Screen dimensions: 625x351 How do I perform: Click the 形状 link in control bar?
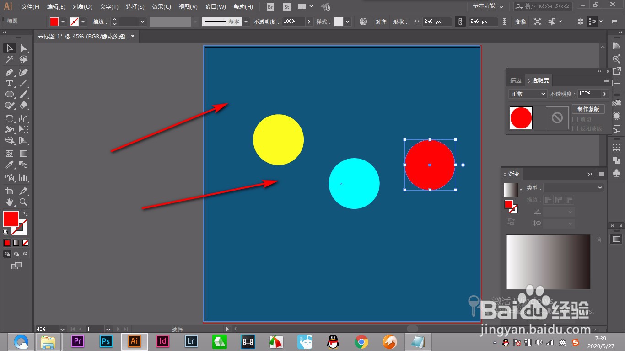coord(400,21)
